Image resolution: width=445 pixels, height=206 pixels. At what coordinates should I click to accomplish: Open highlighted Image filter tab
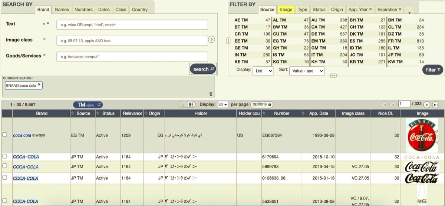pyautogui.click(x=286, y=10)
